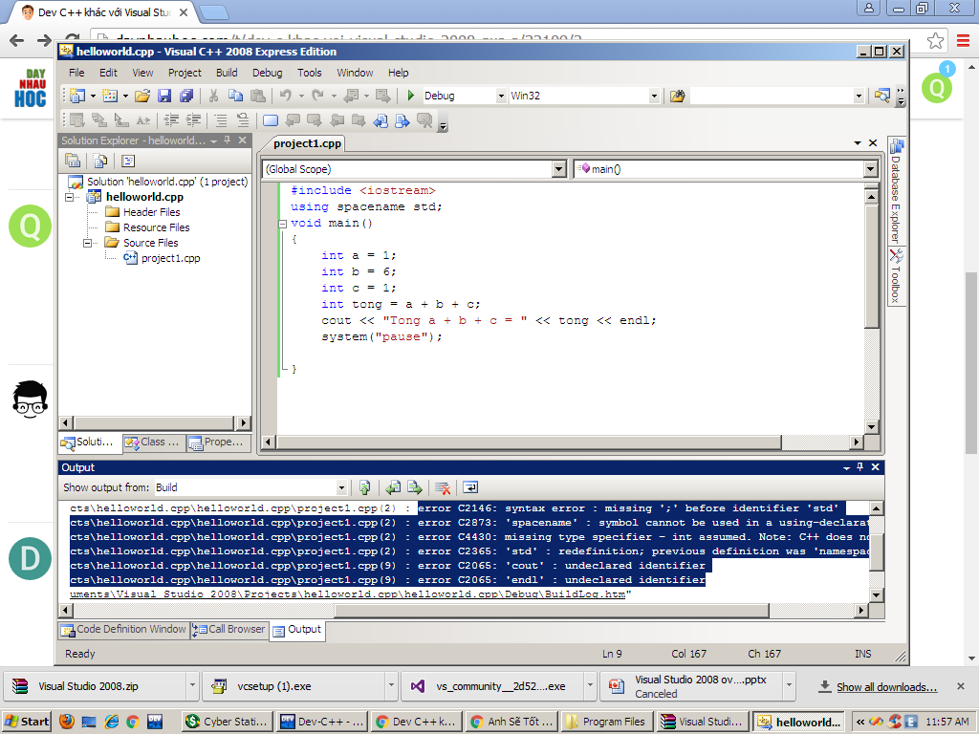979x734 pixels.
Task: Click the Start Debugging green play icon
Action: (x=411, y=96)
